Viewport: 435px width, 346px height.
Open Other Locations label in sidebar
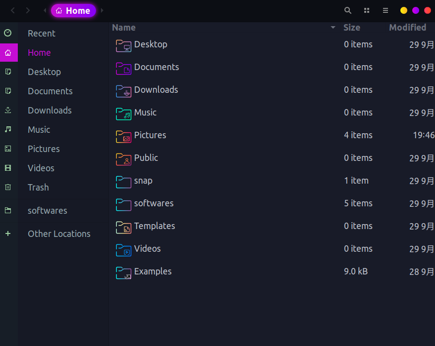[59, 234]
